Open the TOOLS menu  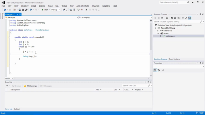click(x=64, y=6)
